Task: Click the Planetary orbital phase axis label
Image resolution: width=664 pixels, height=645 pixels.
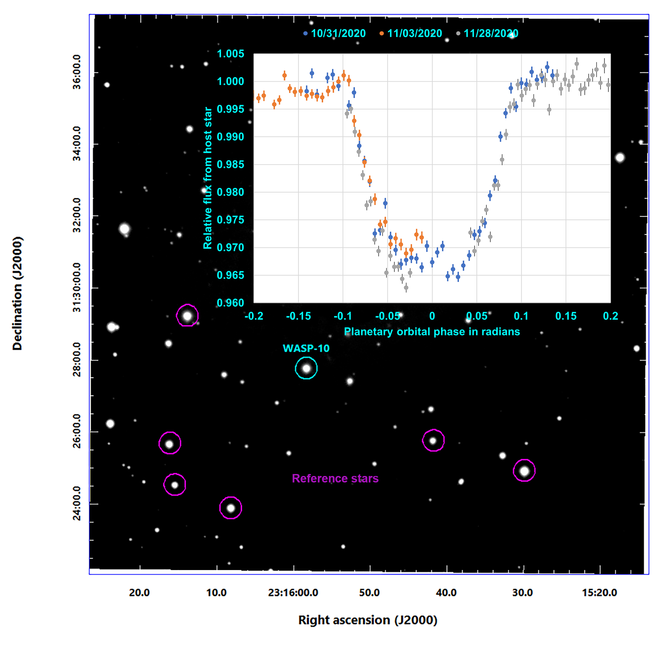Action: point(432,332)
